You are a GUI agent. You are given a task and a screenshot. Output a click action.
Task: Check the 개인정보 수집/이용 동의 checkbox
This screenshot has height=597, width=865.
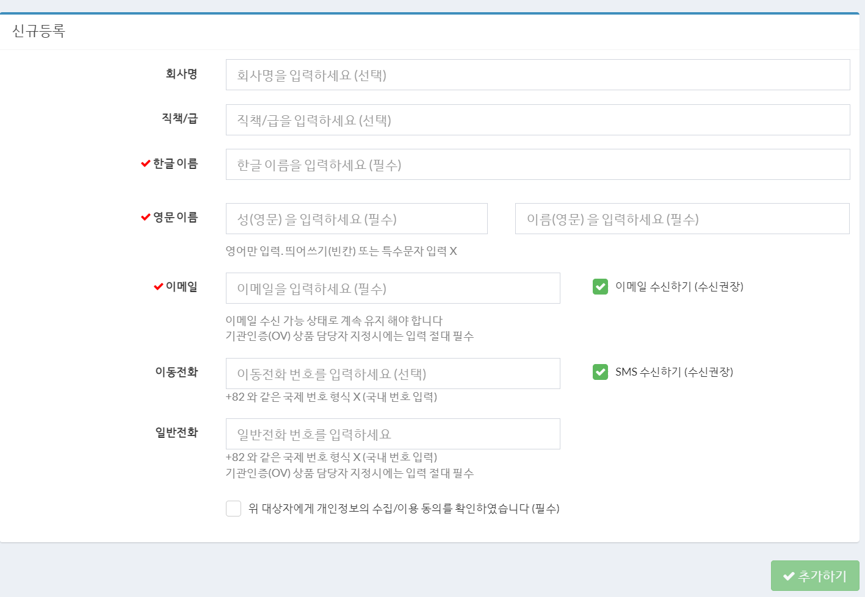[233, 509]
